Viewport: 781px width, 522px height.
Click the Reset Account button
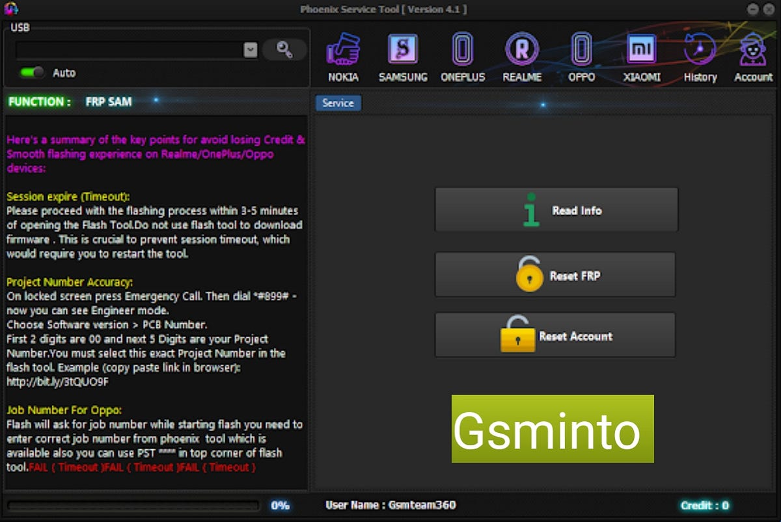click(x=556, y=335)
